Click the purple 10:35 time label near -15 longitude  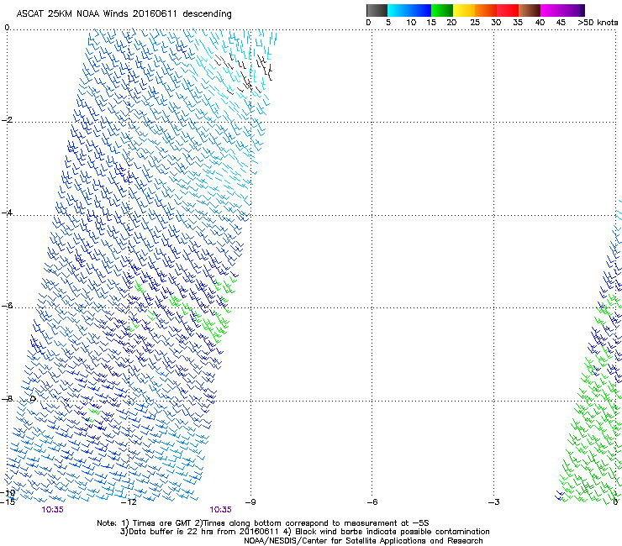52,510
